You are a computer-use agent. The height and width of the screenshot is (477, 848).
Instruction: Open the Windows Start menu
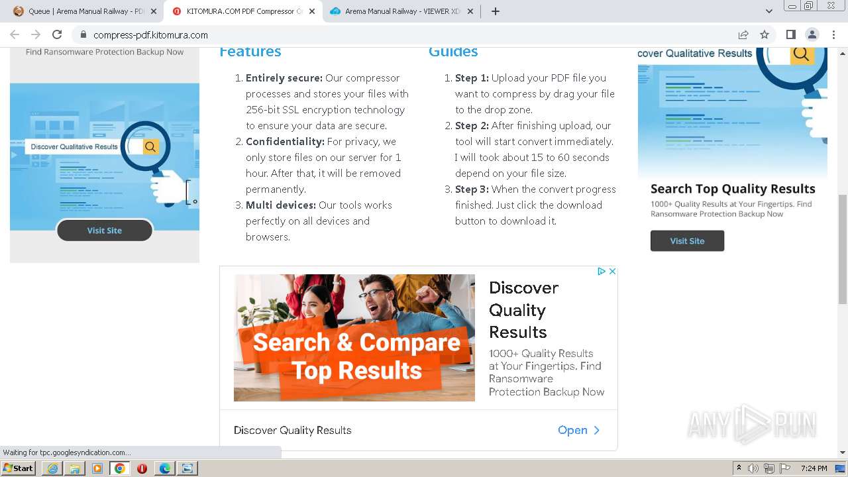(x=19, y=468)
